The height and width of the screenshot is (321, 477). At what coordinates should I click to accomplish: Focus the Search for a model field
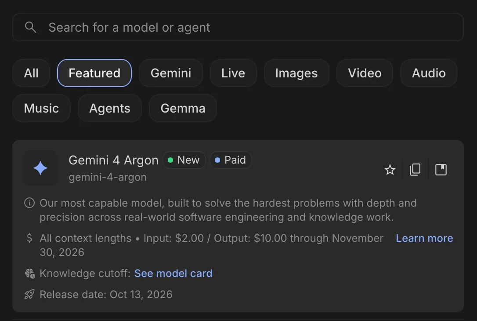238,27
